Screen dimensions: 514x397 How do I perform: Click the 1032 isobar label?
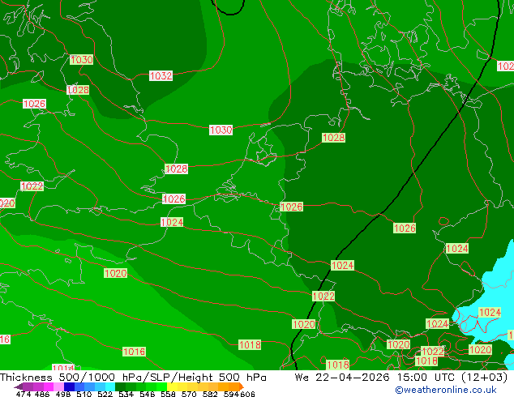coord(161,75)
